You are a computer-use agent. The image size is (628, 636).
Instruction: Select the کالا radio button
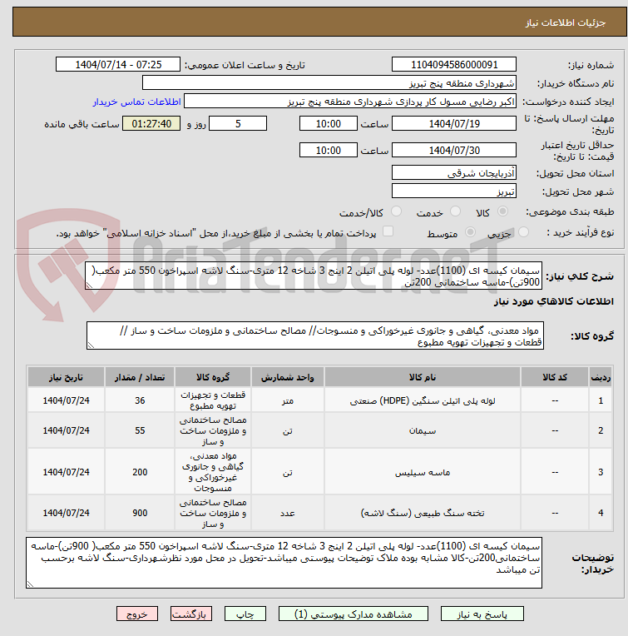click(x=502, y=211)
